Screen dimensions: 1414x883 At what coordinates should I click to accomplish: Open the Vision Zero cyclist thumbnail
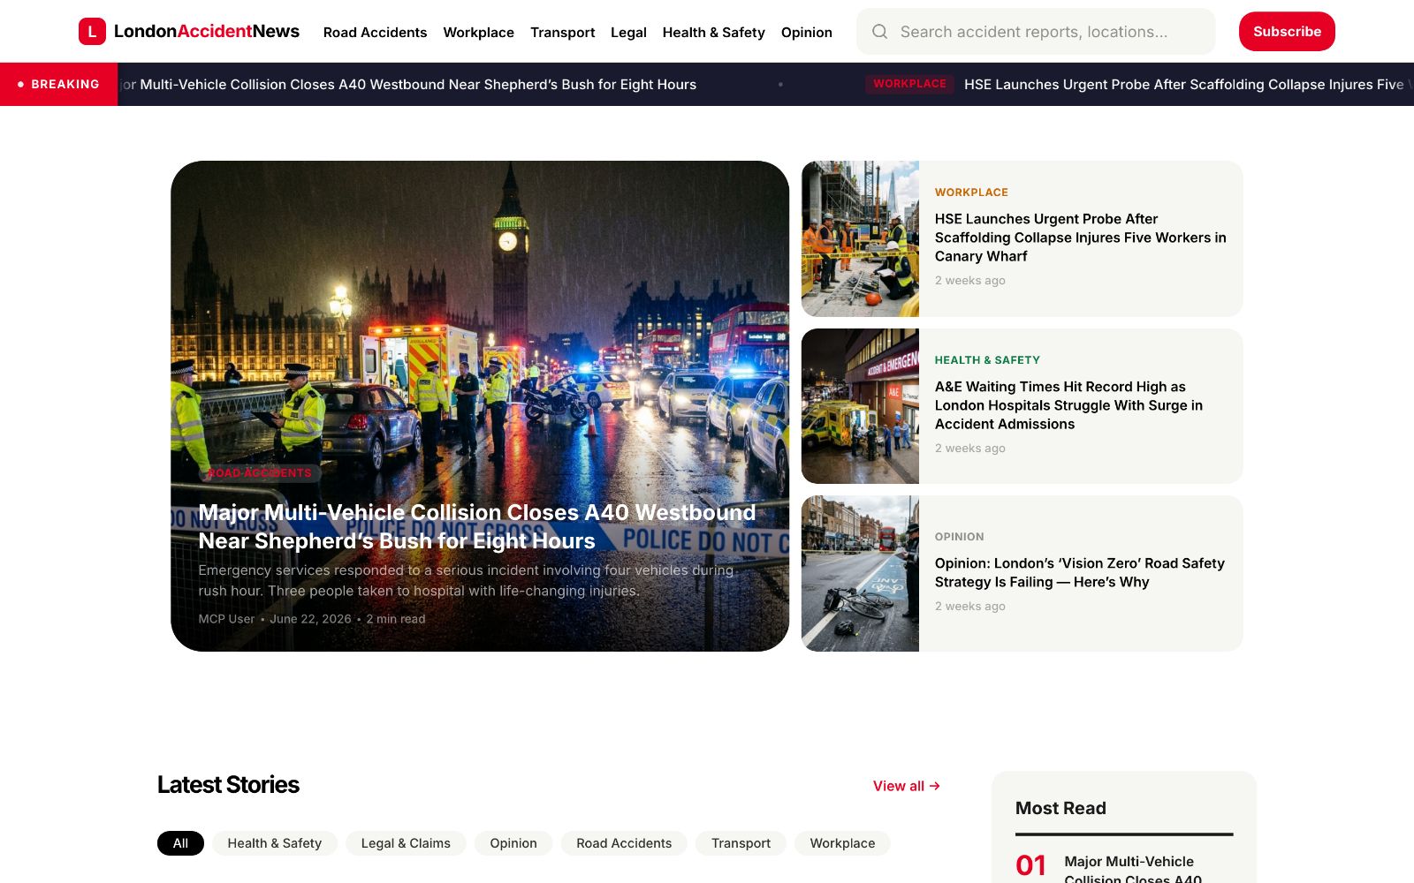point(860,574)
